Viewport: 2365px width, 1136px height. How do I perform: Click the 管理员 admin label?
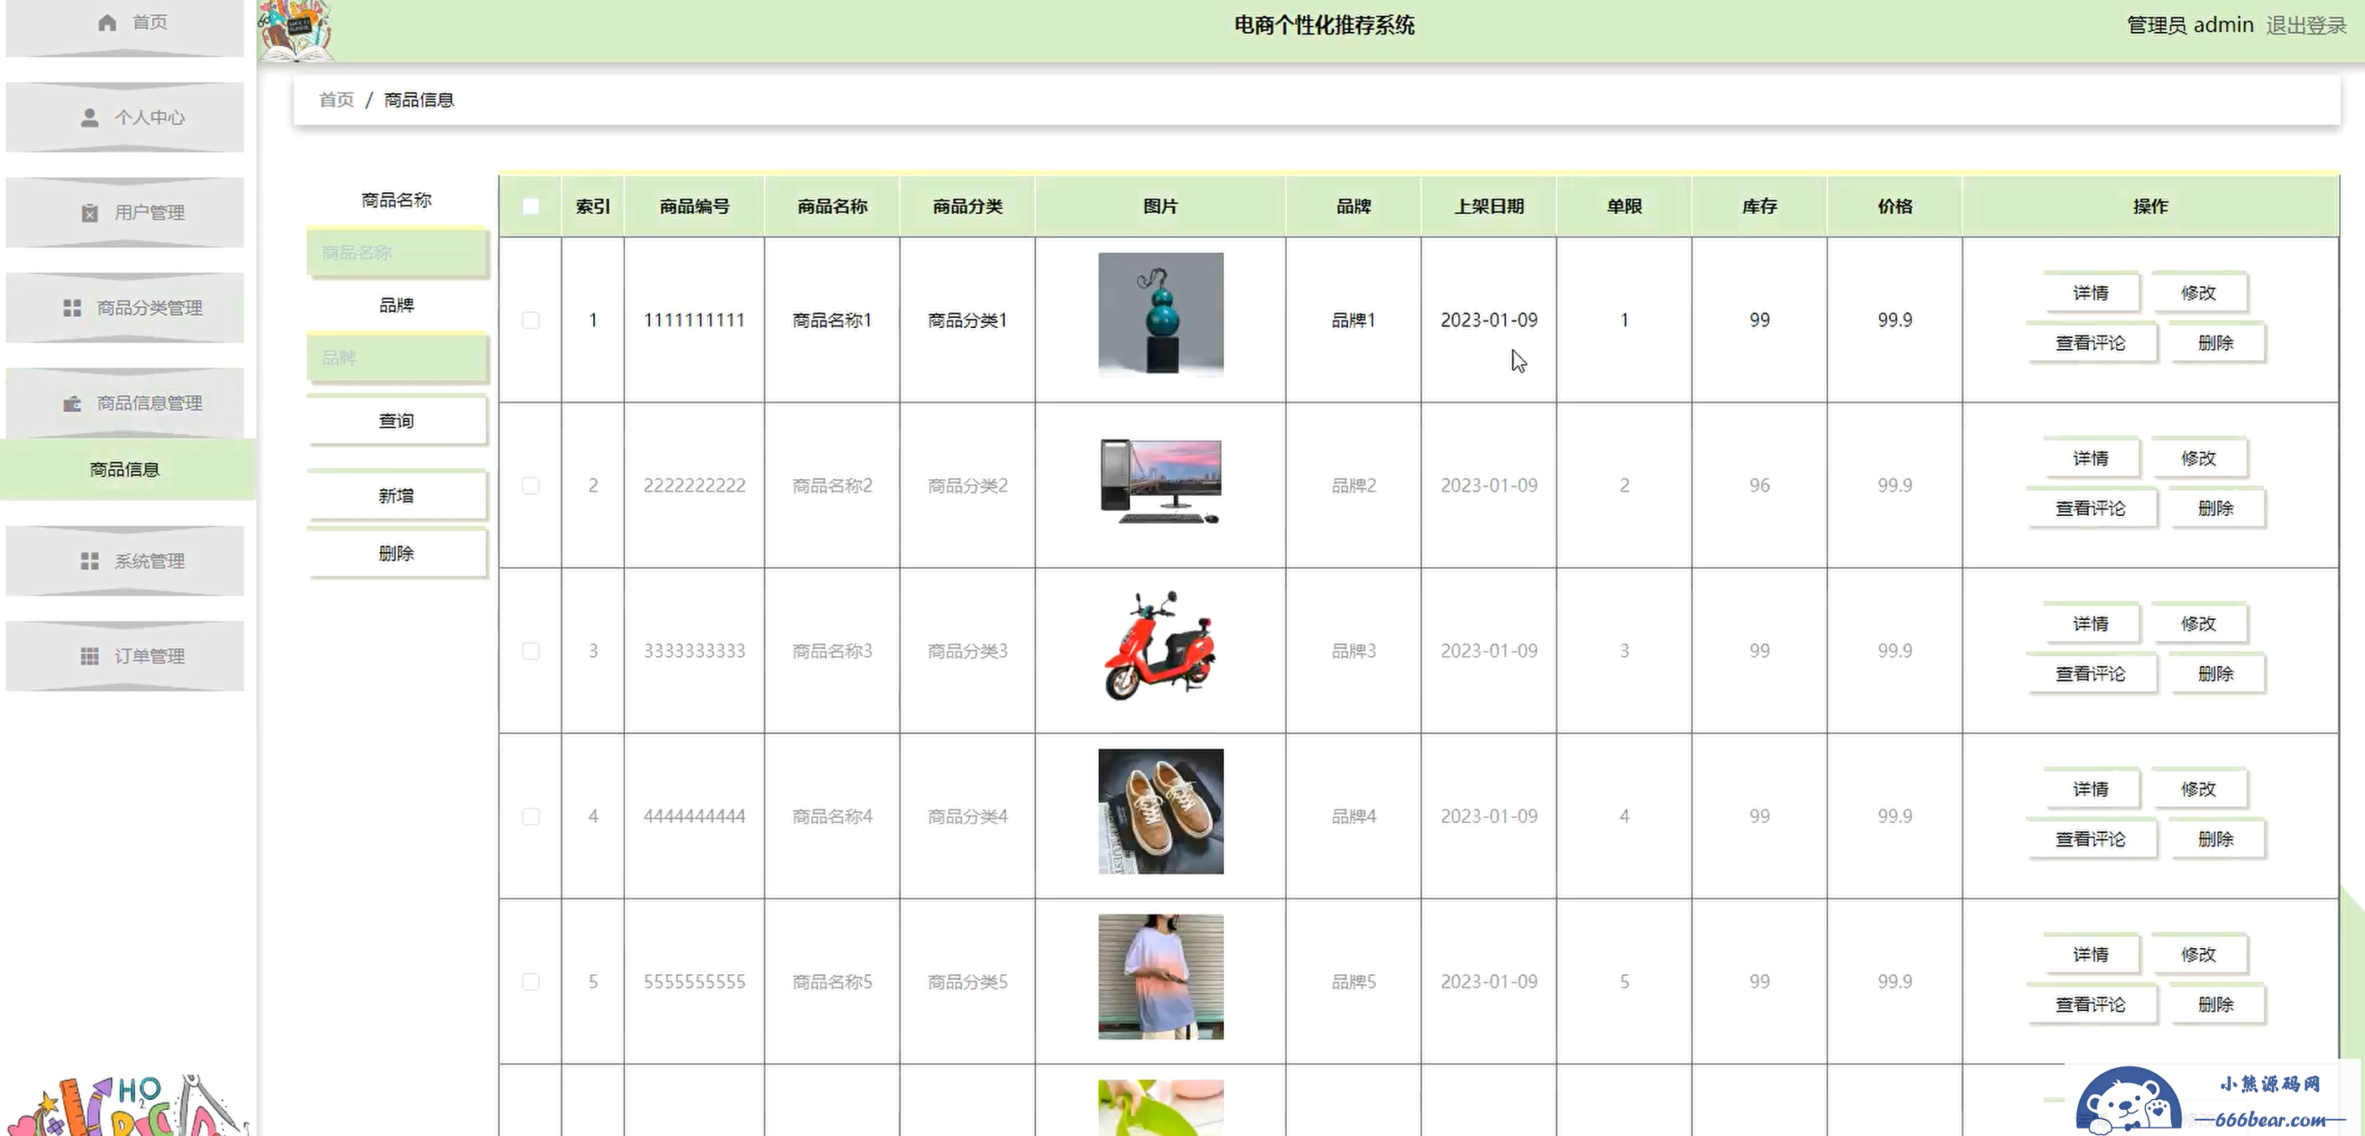click(2190, 26)
